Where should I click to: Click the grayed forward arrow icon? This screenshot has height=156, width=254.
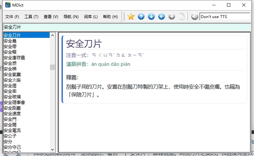(x=172, y=16)
